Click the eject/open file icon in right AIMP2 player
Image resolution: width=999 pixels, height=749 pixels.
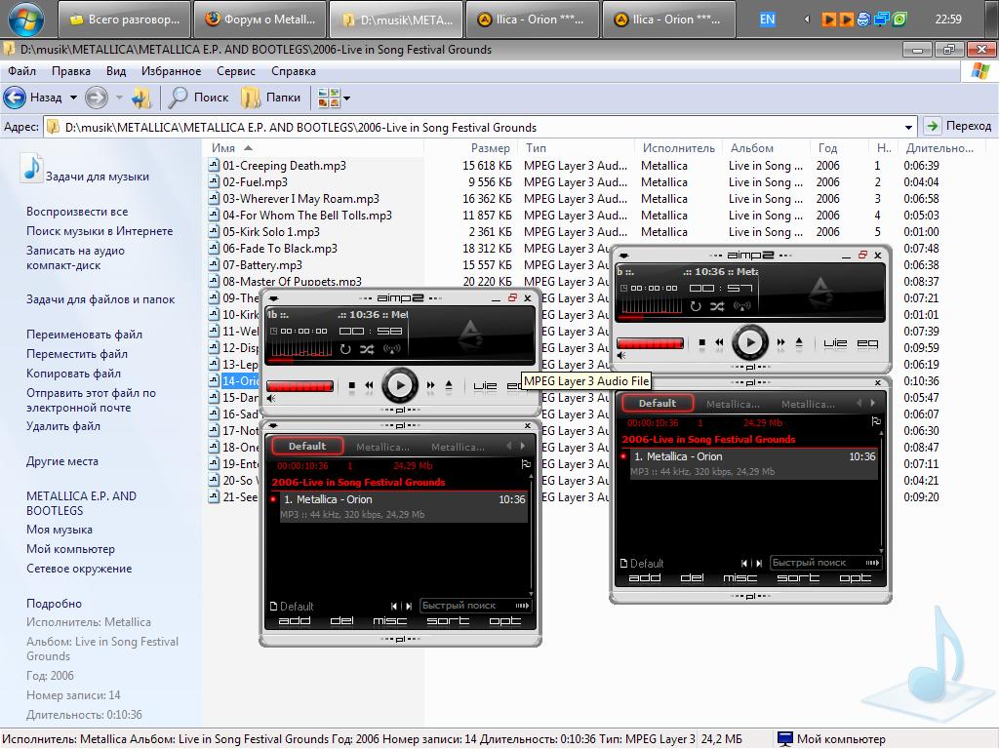(x=799, y=343)
